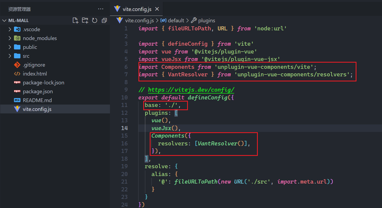Refresh the explorer file tree

pos(94,20)
